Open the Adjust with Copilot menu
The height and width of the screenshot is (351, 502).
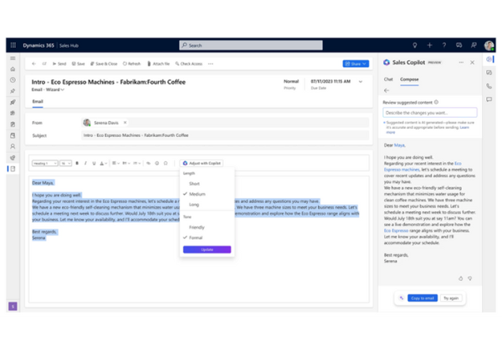(x=202, y=163)
